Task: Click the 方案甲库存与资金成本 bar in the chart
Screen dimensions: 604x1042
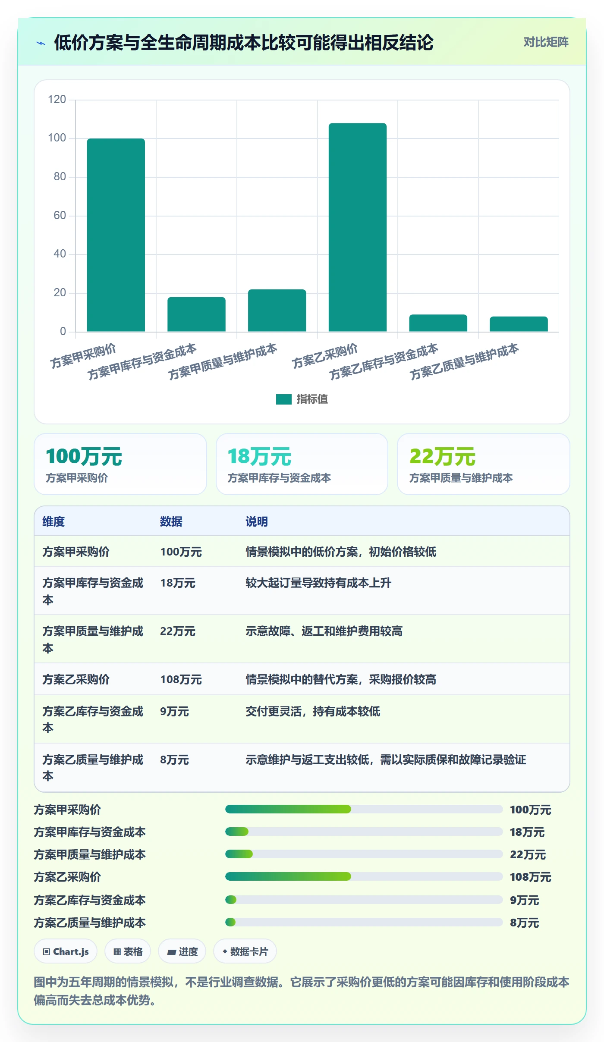Action: coord(196,314)
